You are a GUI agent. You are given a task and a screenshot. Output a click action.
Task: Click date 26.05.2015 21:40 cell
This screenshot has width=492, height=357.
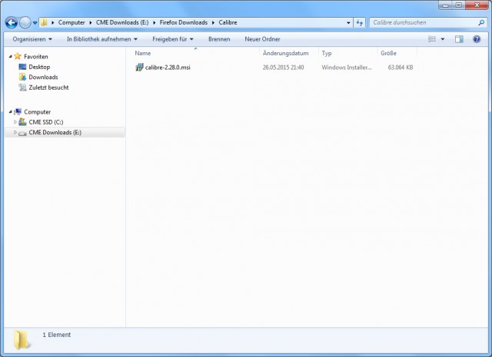283,68
